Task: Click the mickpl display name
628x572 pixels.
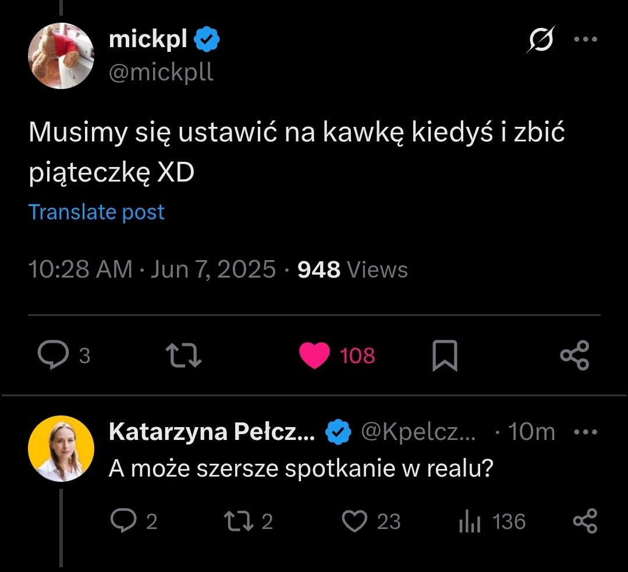Action: click(148, 40)
